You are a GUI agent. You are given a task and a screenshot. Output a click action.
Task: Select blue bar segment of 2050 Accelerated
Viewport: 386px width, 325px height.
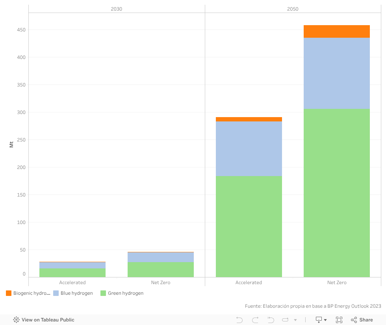[x=249, y=149]
